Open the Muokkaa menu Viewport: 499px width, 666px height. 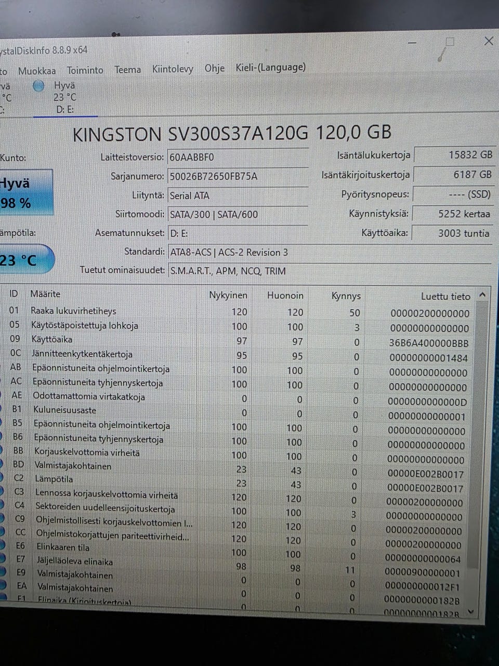[37, 71]
